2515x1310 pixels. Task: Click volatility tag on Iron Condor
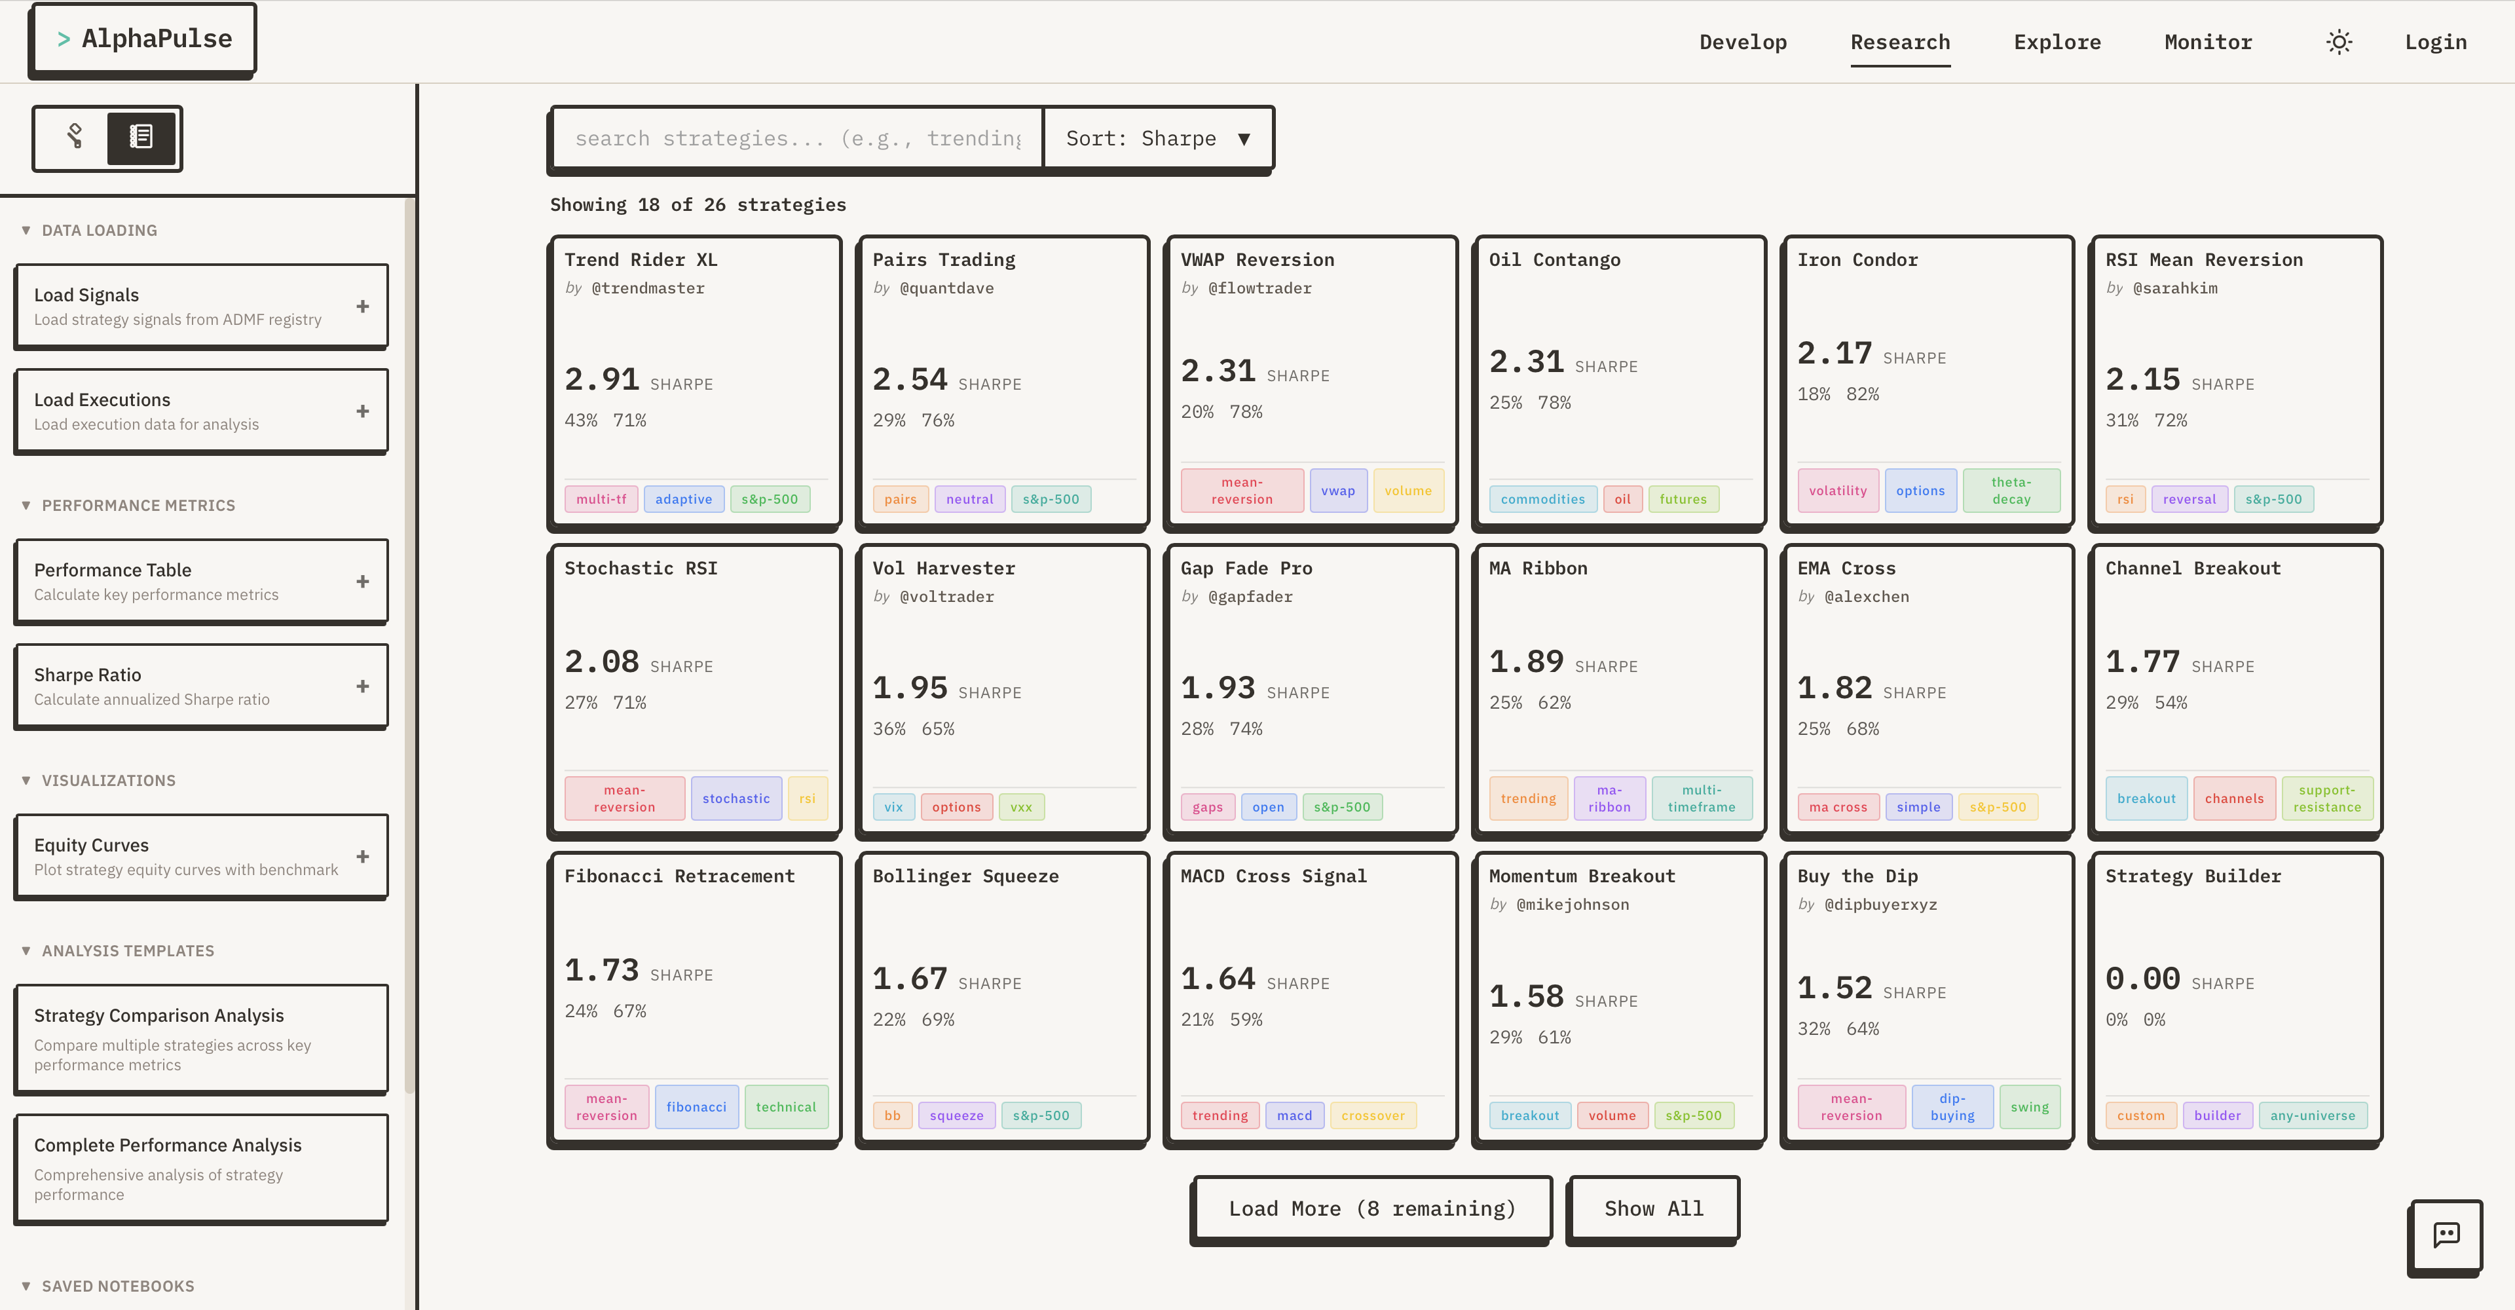click(x=1837, y=491)
